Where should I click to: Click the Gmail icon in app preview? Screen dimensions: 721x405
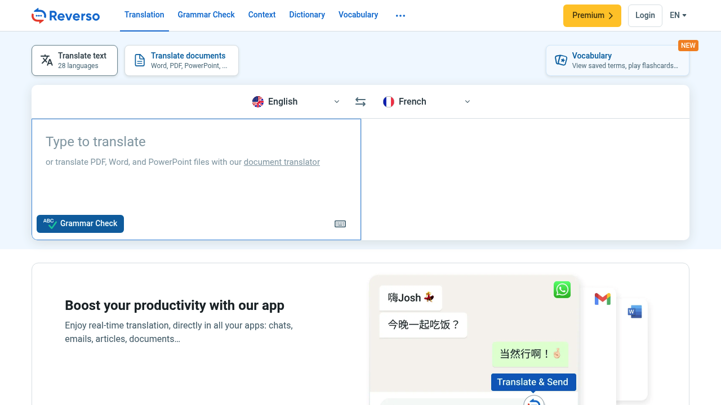point(603,299)
